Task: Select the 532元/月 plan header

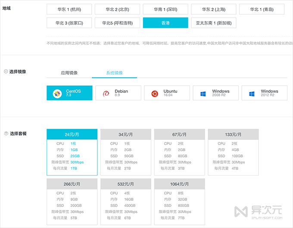Action: pyautogui.click(x=126, y=184)
